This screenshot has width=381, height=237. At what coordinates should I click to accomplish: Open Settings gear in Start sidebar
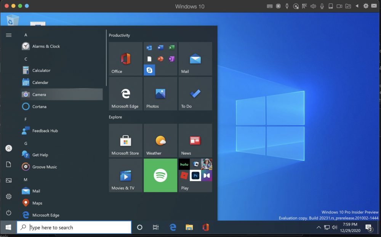point(8,196)
